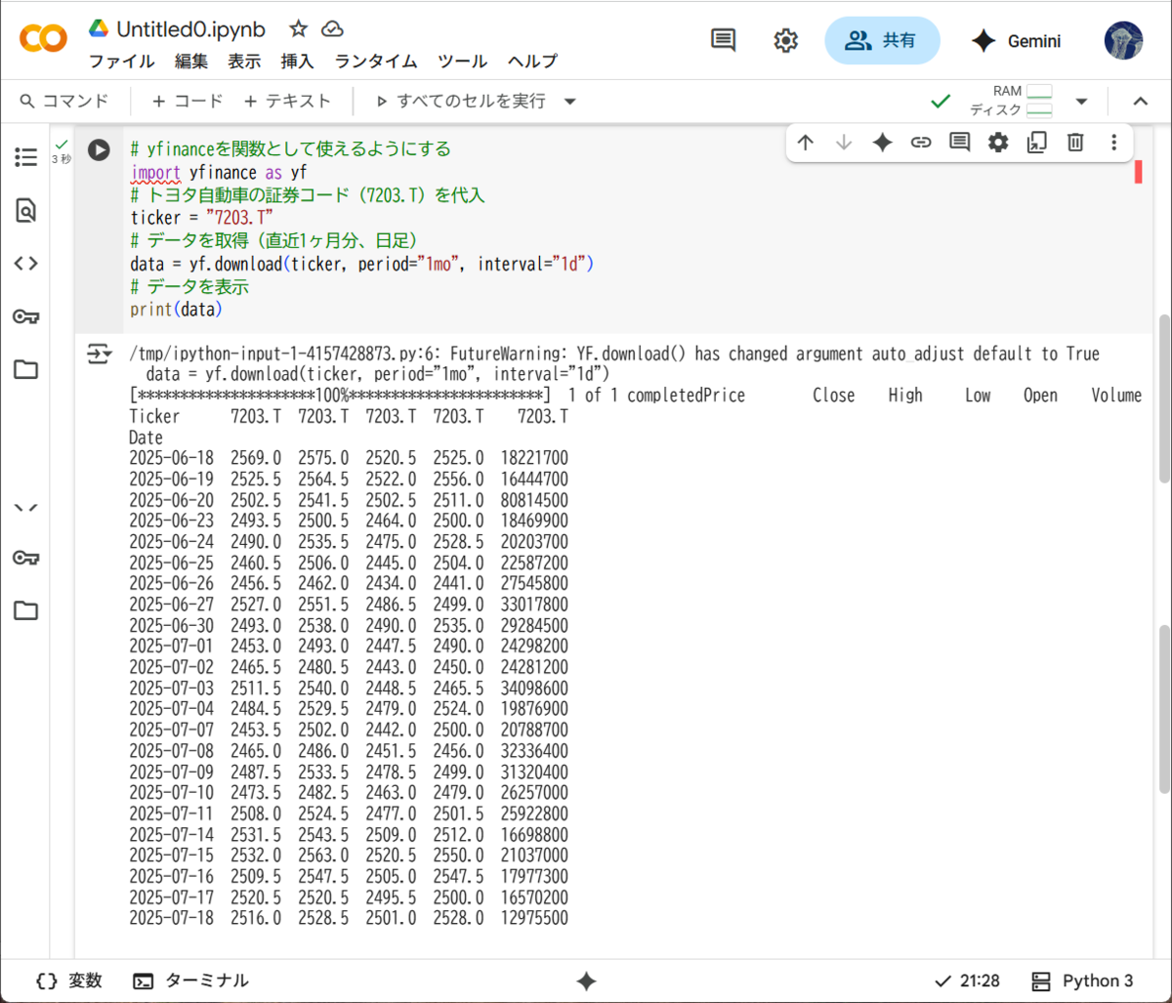This screenshot has height=1003, width=1172.
Task: Click the import yfinance as yf line
Action: [219, 173]
